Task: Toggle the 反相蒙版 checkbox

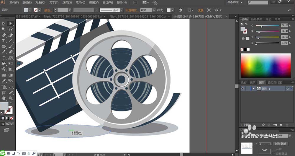Action: click(x=274, y=153)
